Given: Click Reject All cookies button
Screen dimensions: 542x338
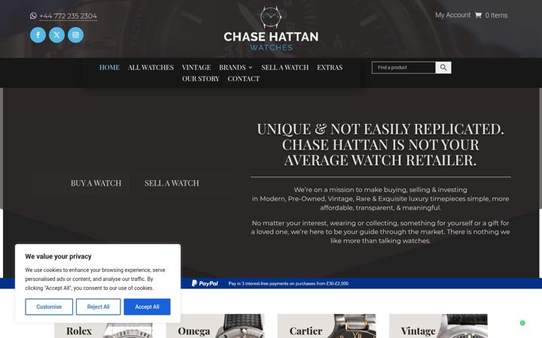Looking at the screenshot, I should click(98, 306).
